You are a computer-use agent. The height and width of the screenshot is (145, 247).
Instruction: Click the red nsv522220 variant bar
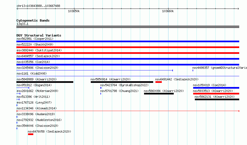click(x=128, y=47)
